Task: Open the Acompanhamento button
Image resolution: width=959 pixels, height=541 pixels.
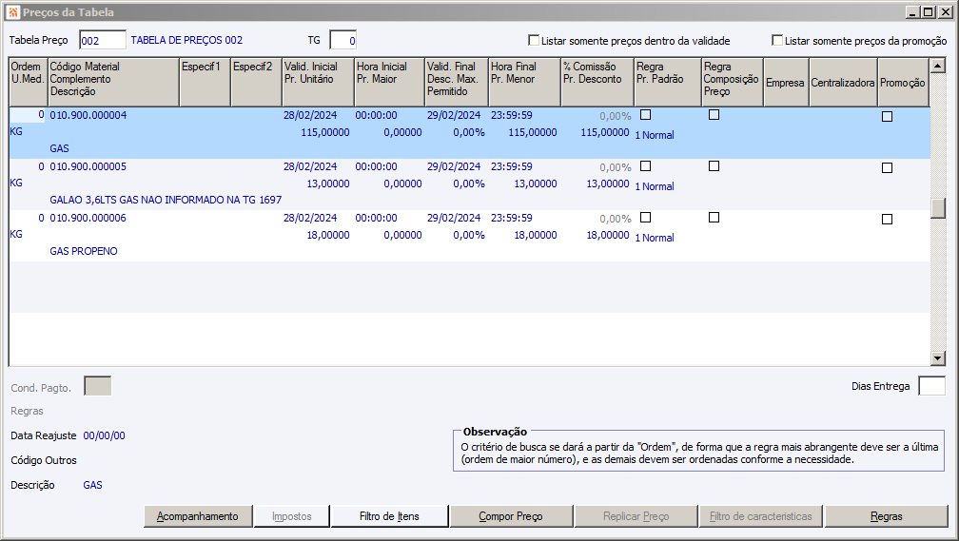Action: point(198,516)
